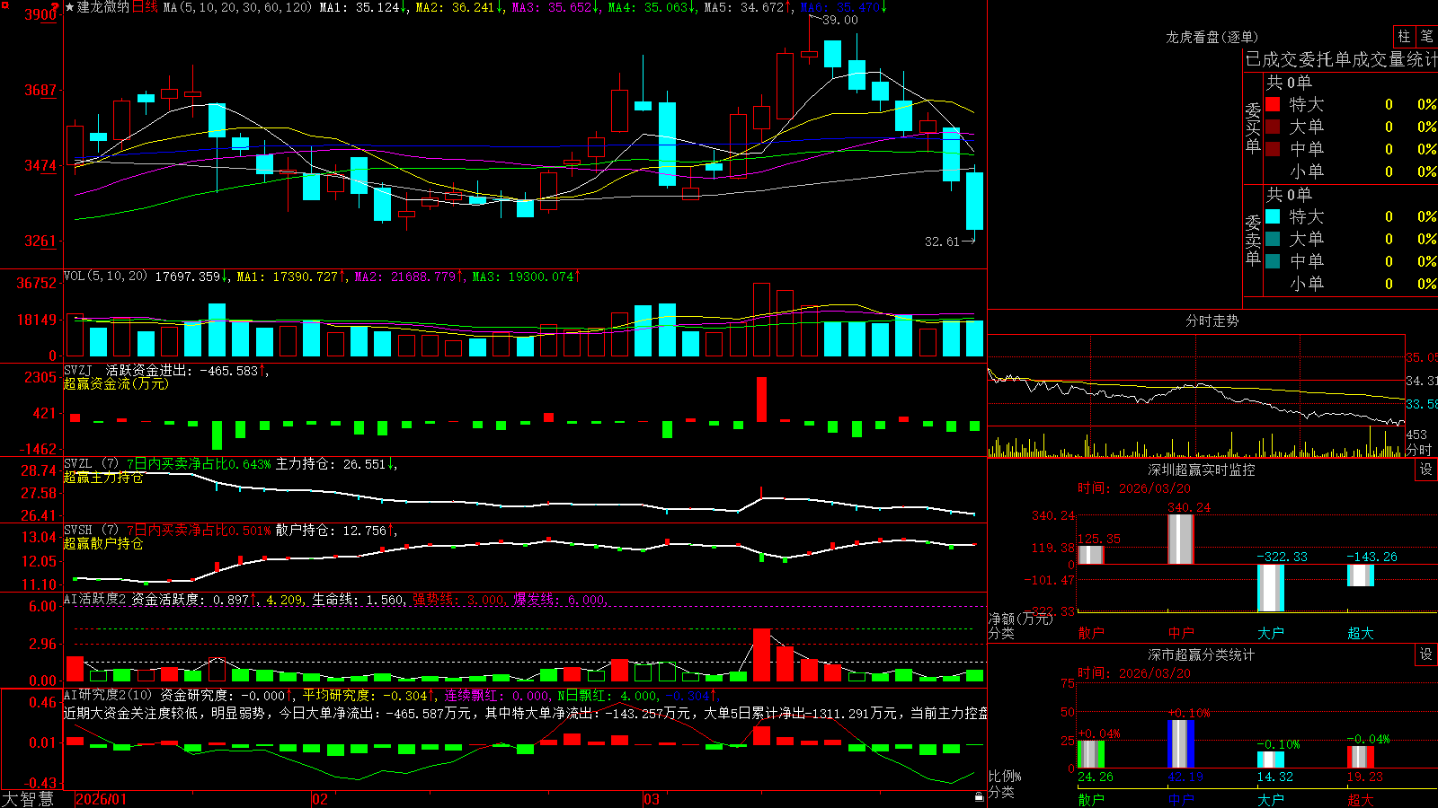Click the -143.26 超大 net amount bar
This screenshot has height=808, width=1438.
tap(1360, 575)
